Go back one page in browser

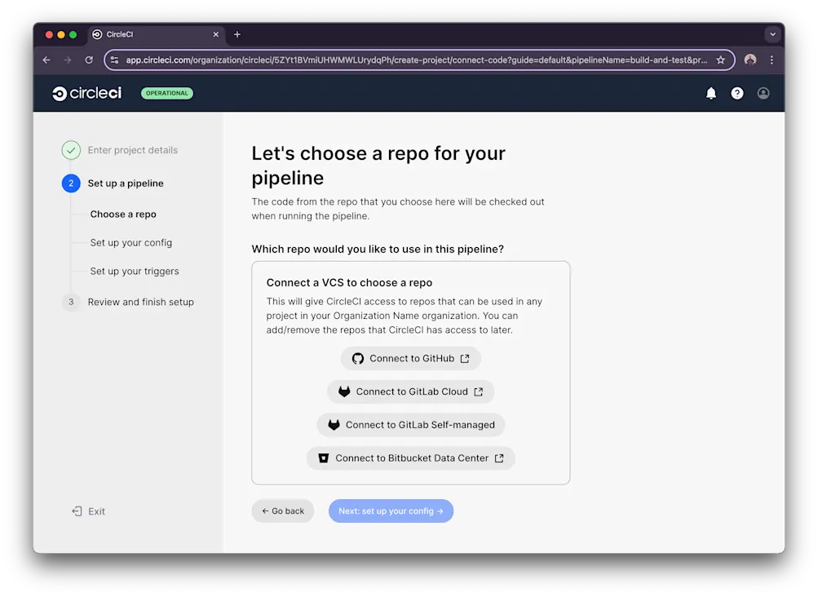pos(46,60)
